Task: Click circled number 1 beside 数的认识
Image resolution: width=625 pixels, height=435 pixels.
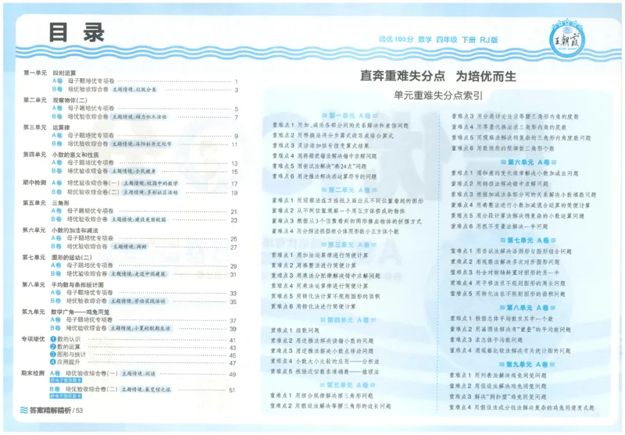Action: 52,340
